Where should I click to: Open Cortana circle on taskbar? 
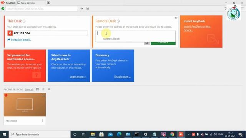[x=75, y=134]
